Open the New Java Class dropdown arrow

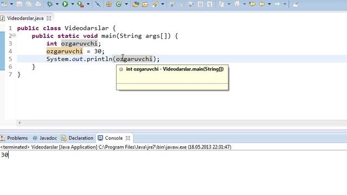[126, 4]
